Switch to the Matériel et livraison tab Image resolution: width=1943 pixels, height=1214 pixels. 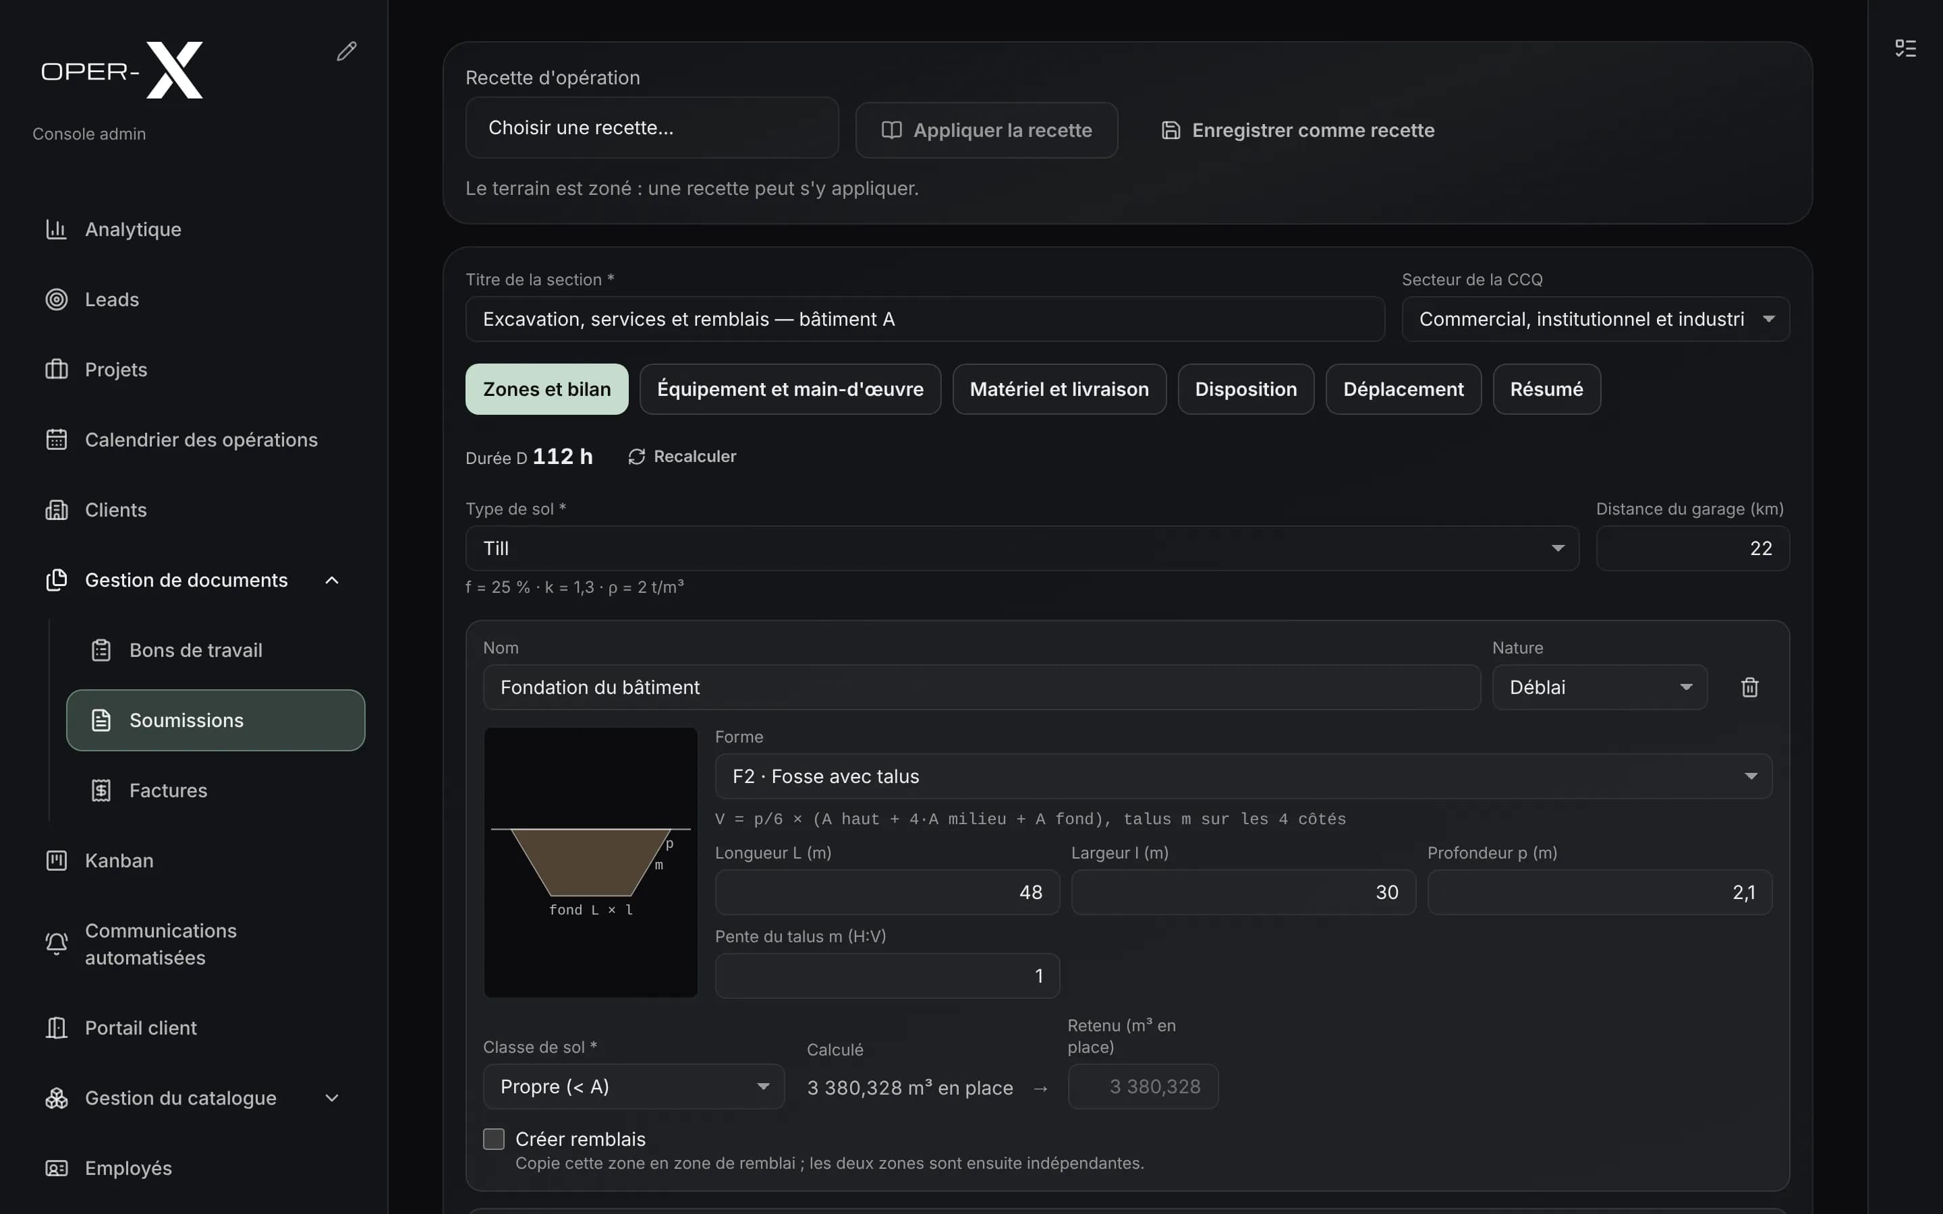[1059, 389]
